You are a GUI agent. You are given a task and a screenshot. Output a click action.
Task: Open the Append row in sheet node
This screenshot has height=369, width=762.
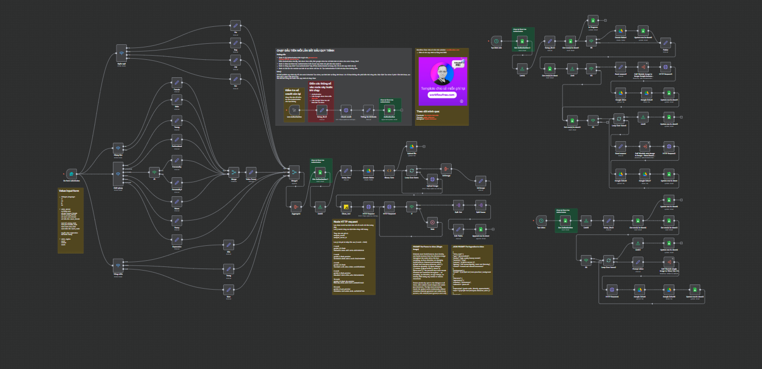(481, 229)
